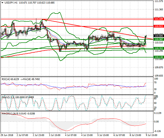The image size is (164, 138).
Task: Select the 2 Jul 23:00 time label
Action: pos(39,135)
